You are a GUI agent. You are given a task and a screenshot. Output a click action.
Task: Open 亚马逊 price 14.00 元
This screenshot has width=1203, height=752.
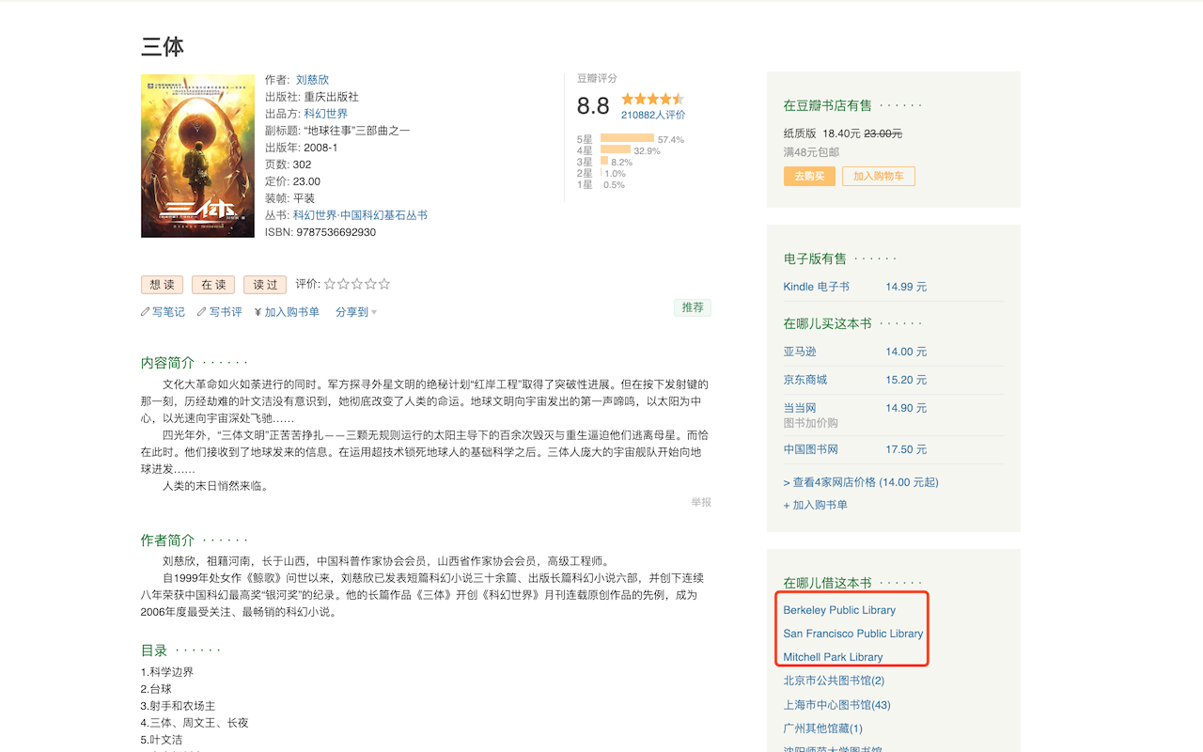click(906, 352)
